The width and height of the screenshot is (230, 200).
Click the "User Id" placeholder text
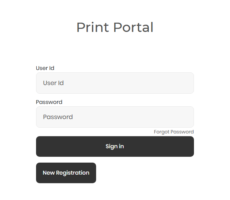click(x=53, y=83)
